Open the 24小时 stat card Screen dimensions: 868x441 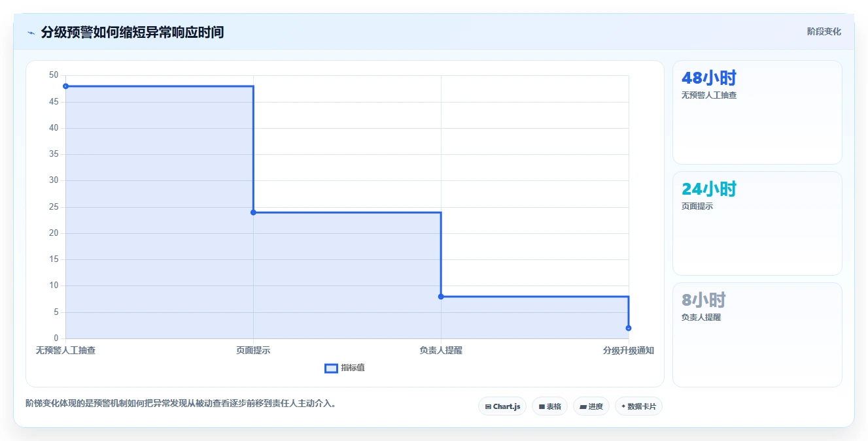[x=757, y=223]
